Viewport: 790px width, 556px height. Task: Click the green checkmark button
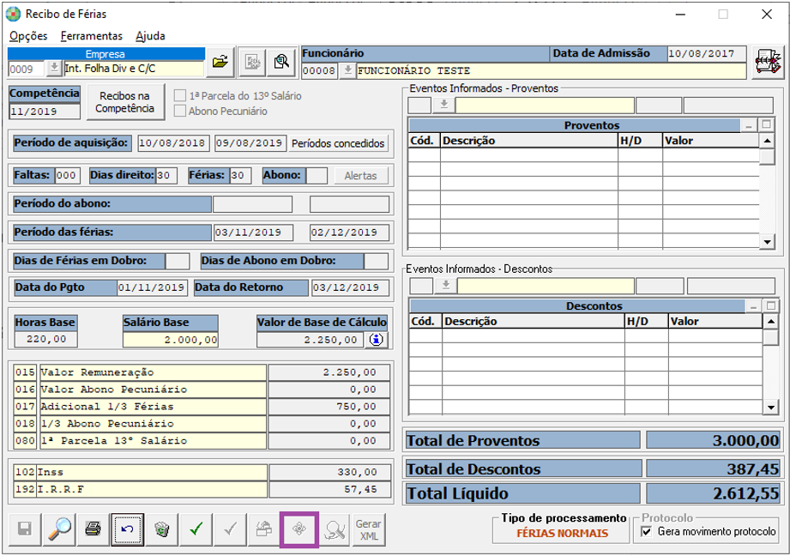pos(196,529)
